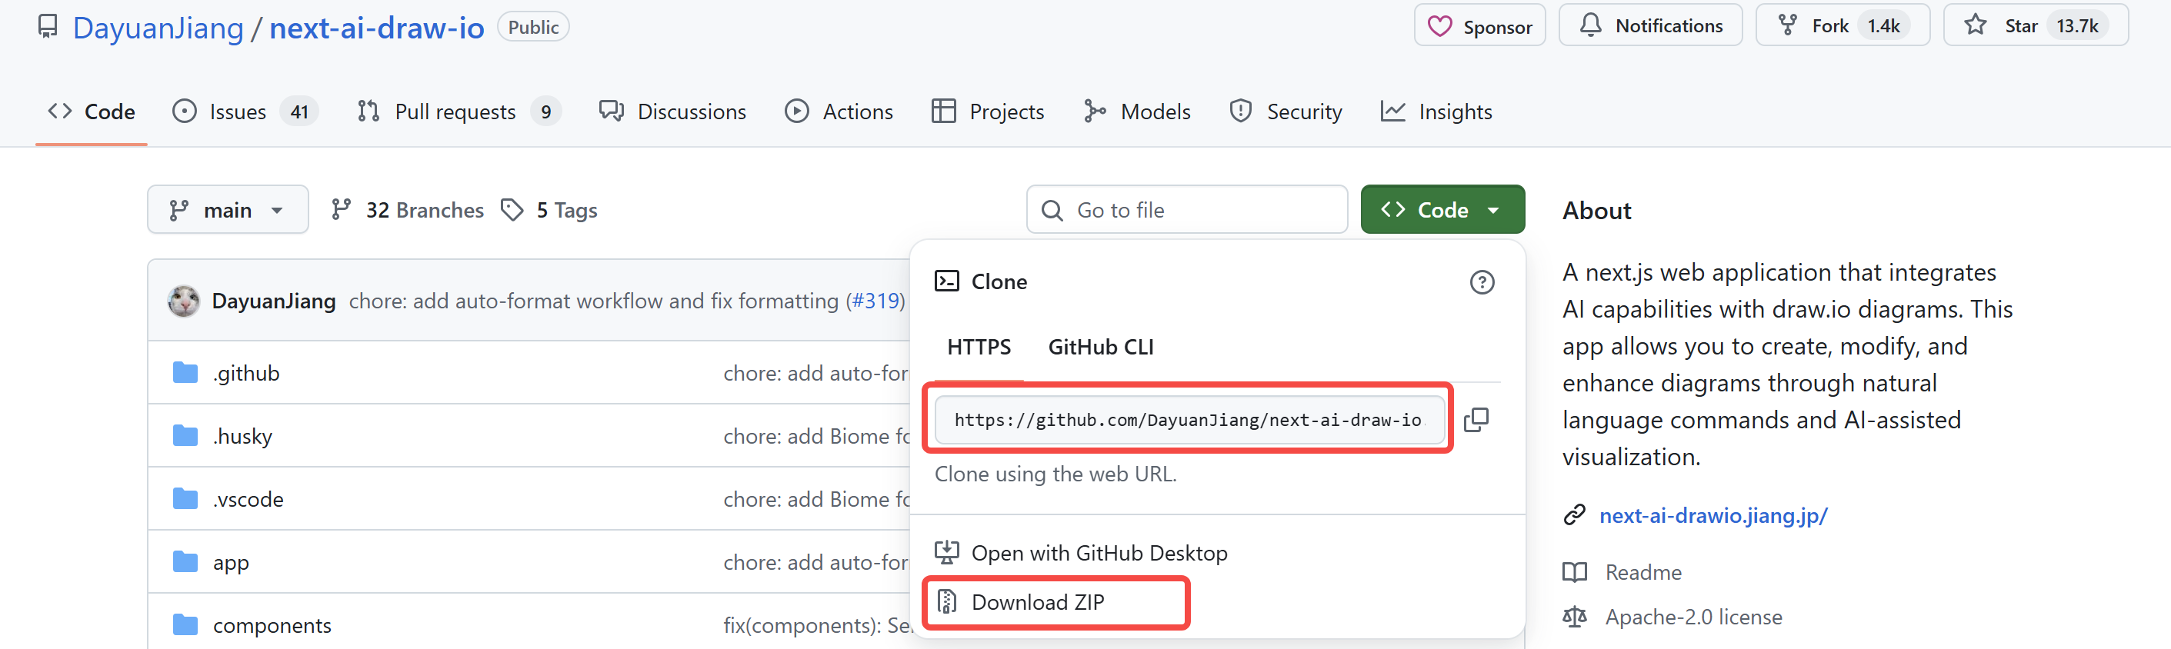Go to the Discussions tab
2171x649 pixels.
click(672, 111)
